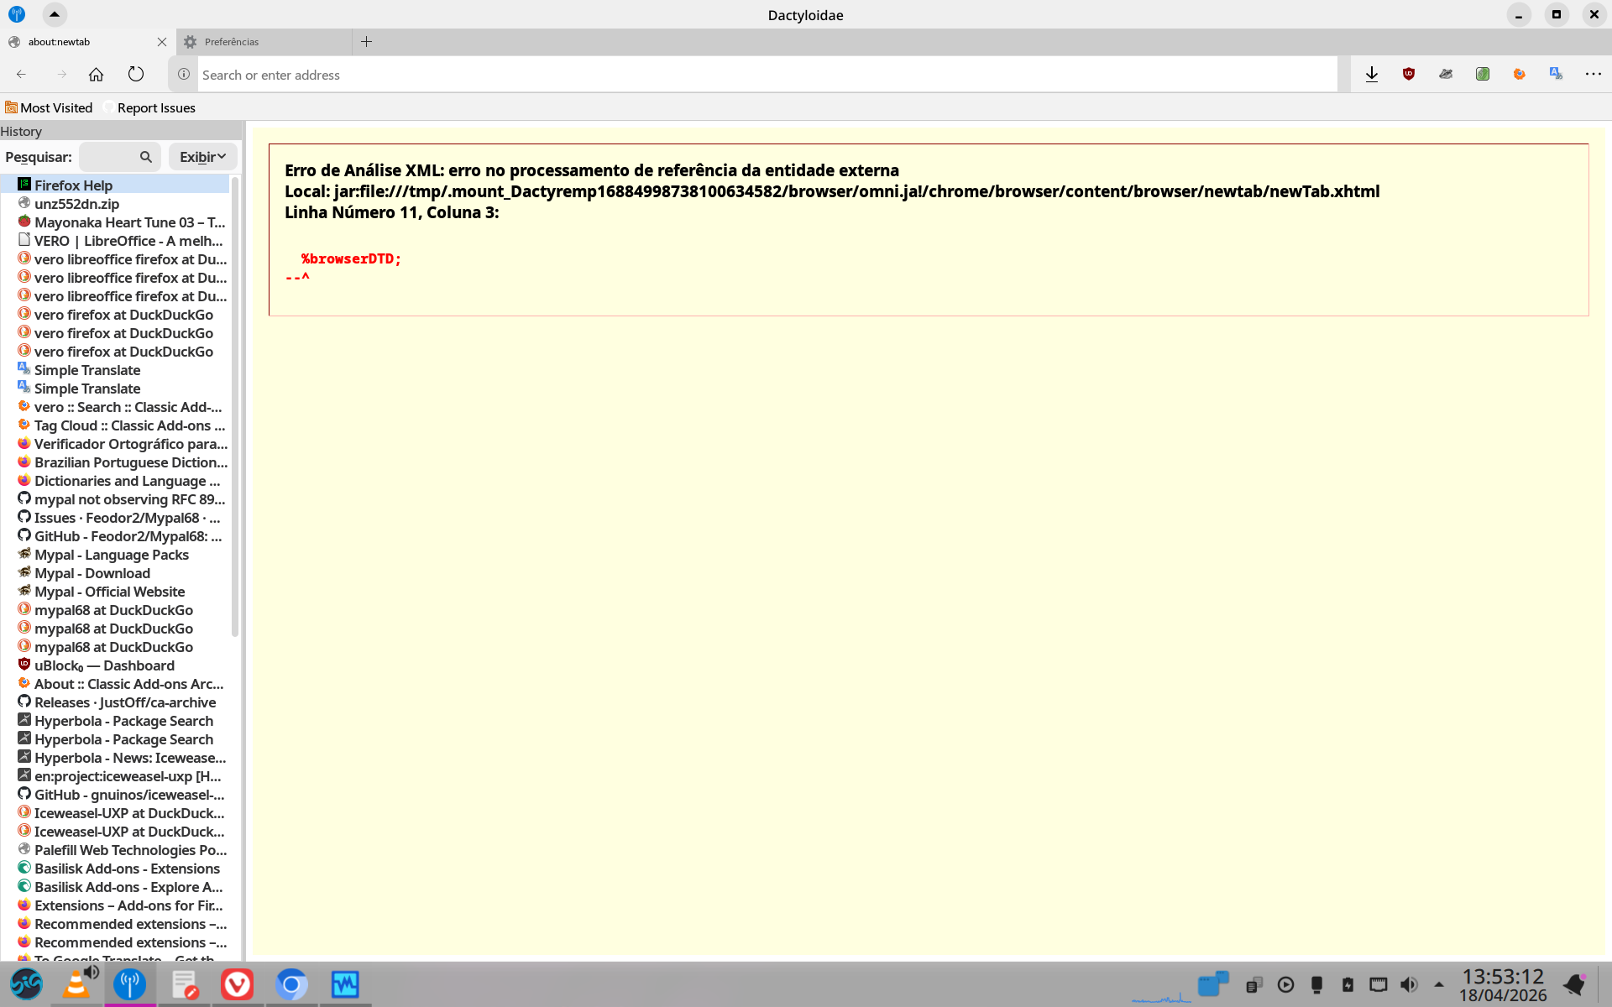The width and height of the screenshot is (1612, 1007).
Task: Open the Most Visited bookmarks folder
Action: 49,108
